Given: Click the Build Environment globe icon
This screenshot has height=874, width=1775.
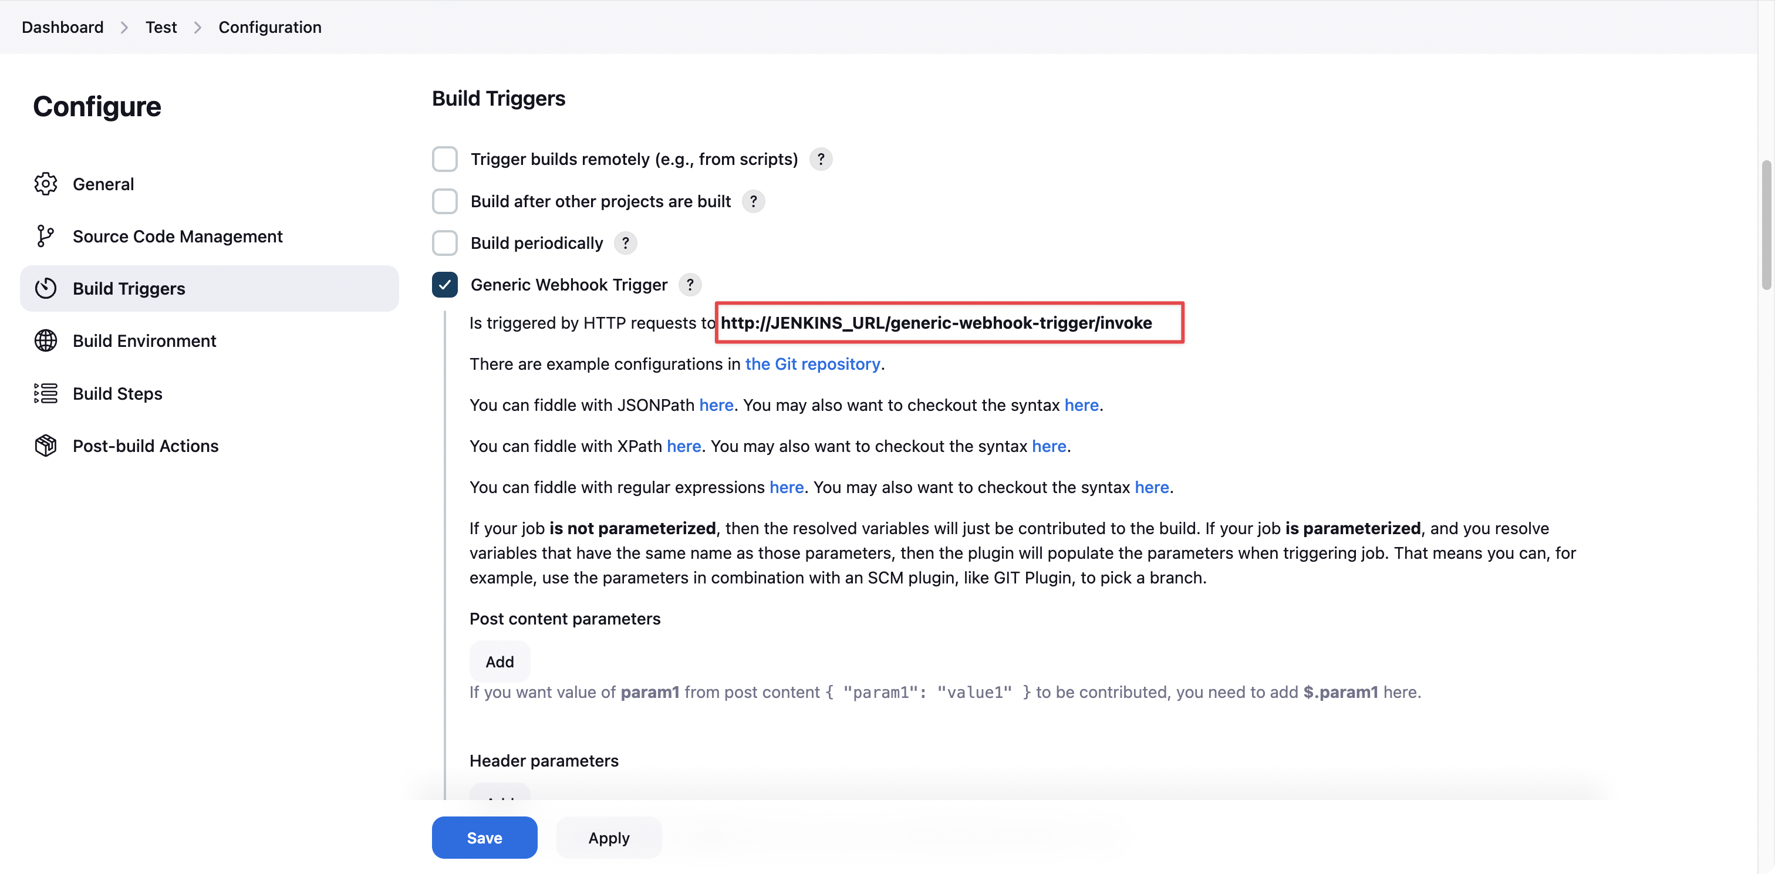Looking at the screenshot, I should [x=45, y=340].
